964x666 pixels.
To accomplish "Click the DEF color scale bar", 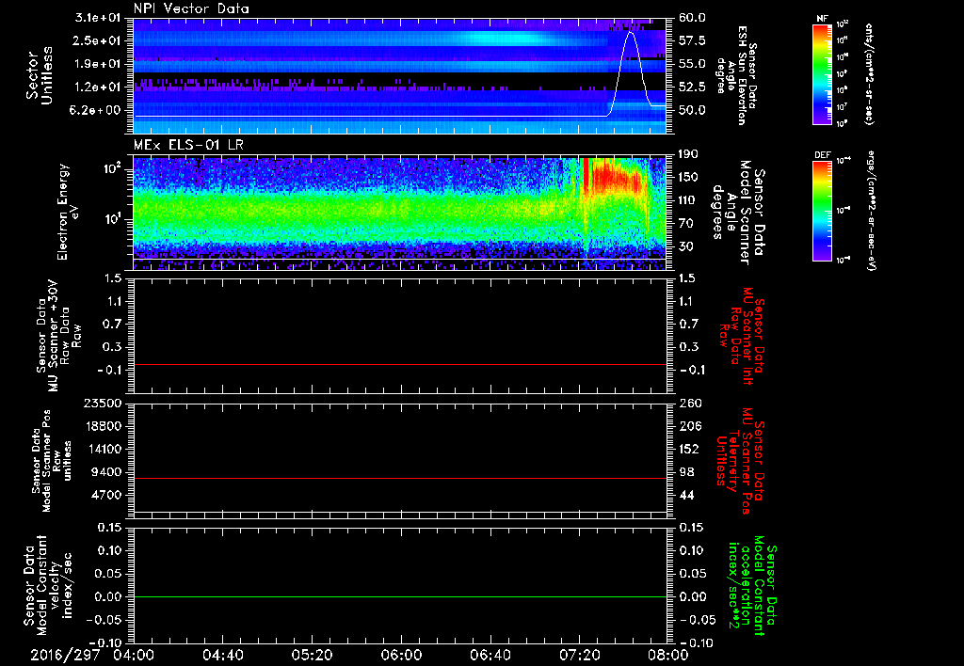I will click(819, 209).
